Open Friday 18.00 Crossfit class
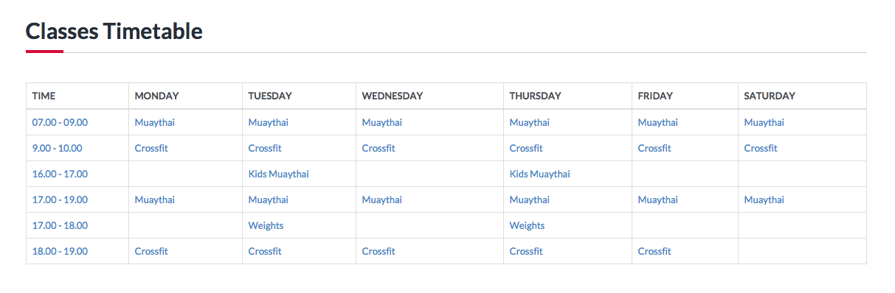Image resolution: width=895 pixels, height=293 pixels. pos(654,251)
